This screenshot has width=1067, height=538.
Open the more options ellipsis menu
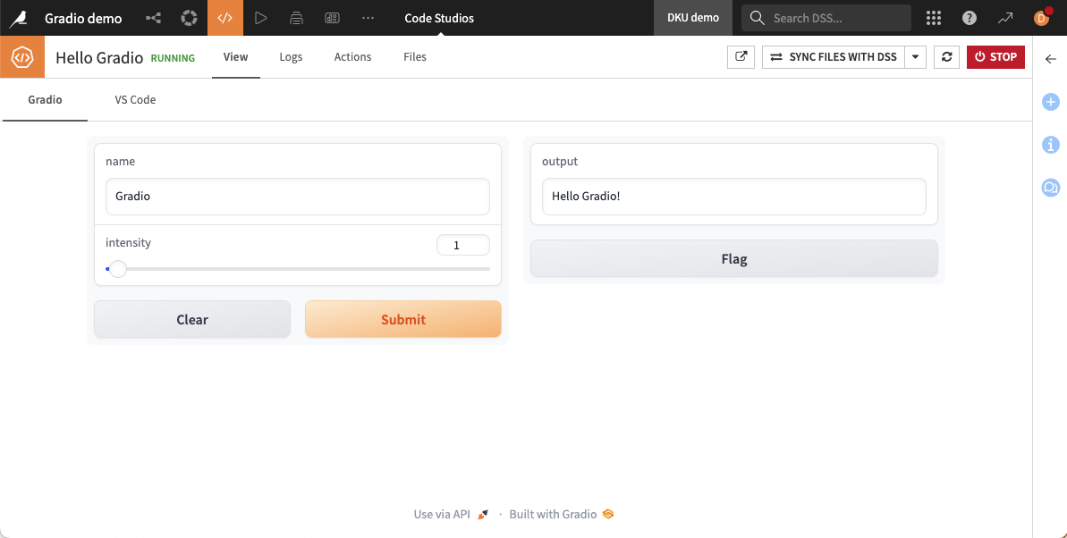coord(368,19)
